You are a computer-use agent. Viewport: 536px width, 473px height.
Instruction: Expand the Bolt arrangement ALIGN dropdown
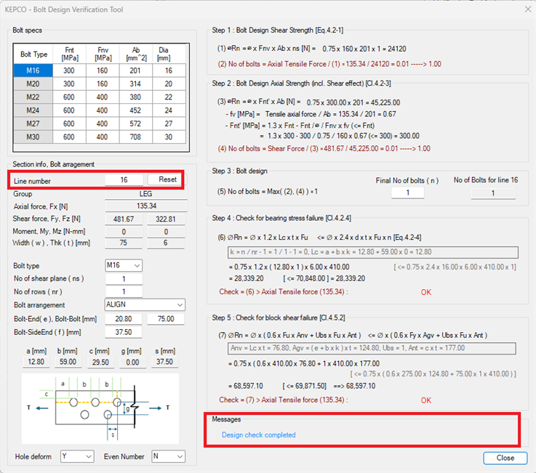pos(145,305)
